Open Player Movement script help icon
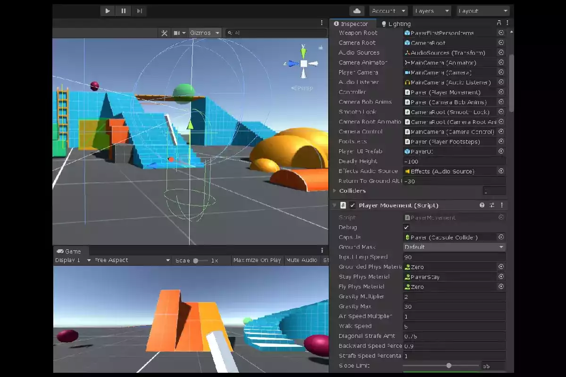566x377 pixels. 482,205
